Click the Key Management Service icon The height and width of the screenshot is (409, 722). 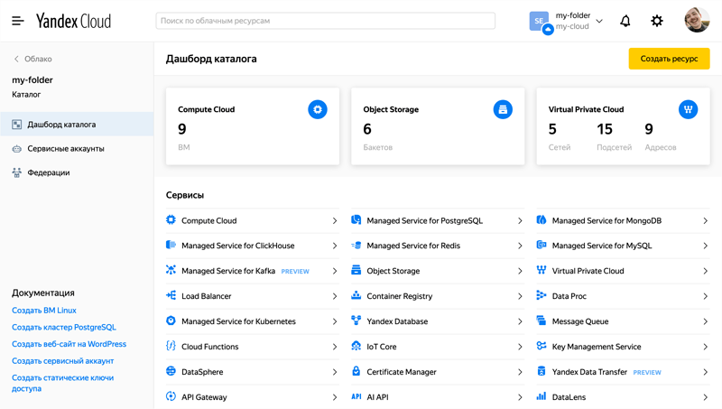541,346
